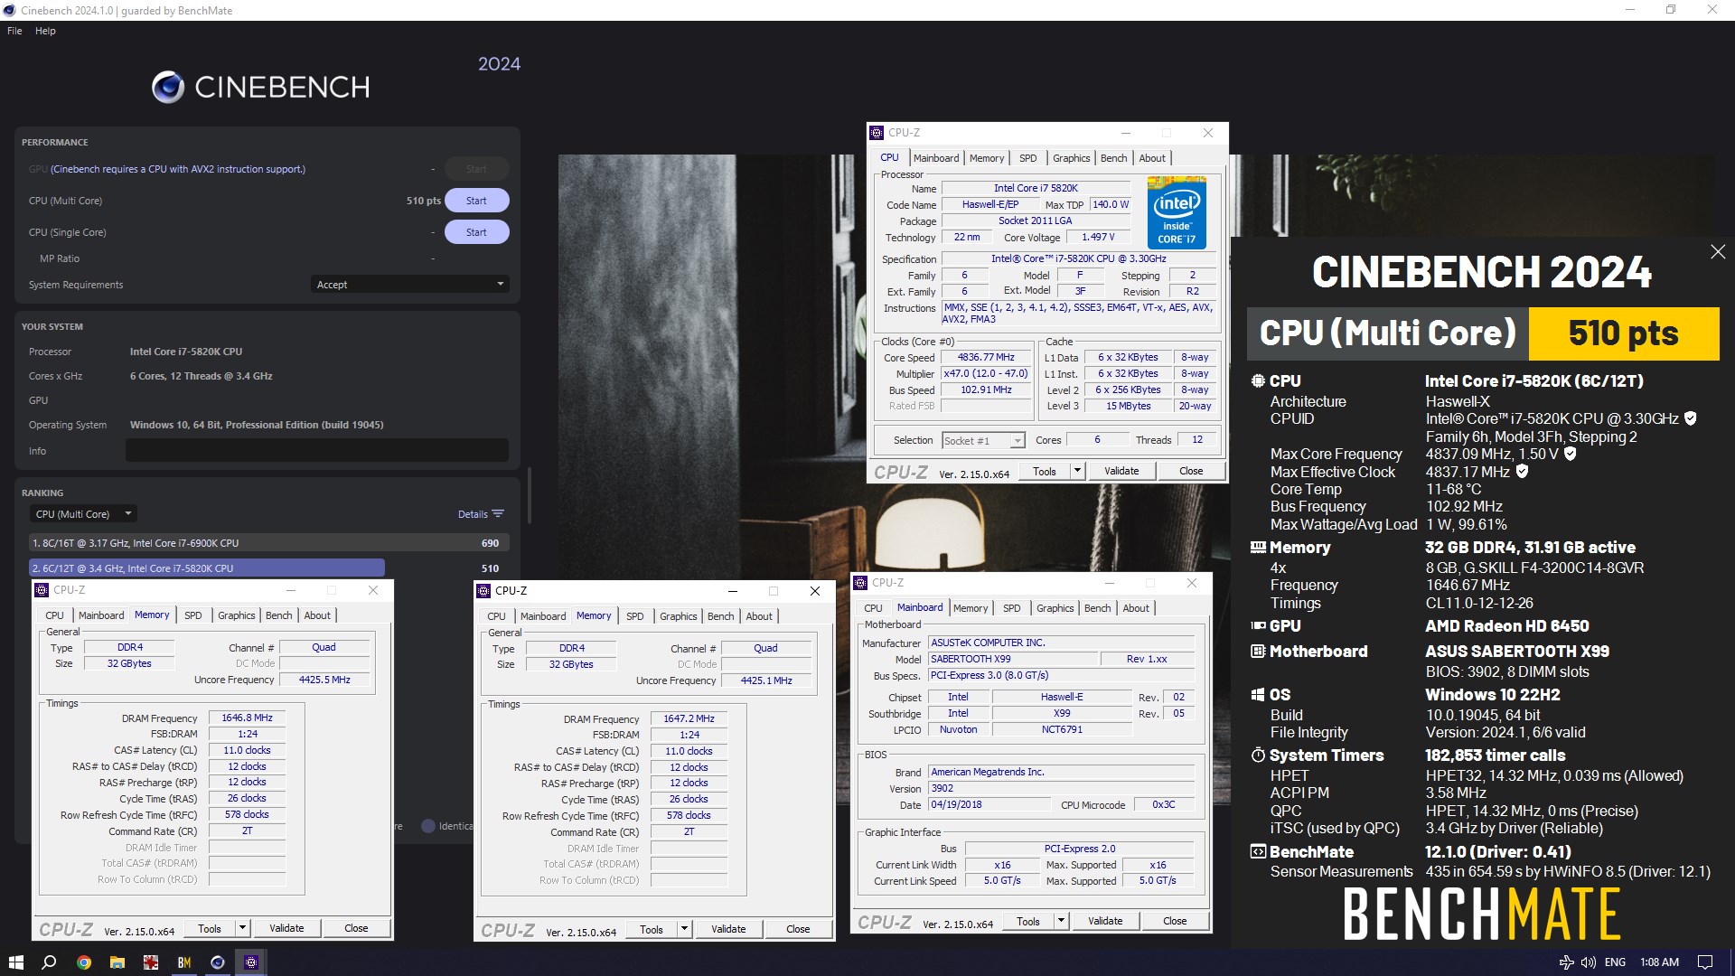
Task: Open About tab in the Mainboard CPU-Z window
Action: pyautogui.click(x=1136, y=608)
